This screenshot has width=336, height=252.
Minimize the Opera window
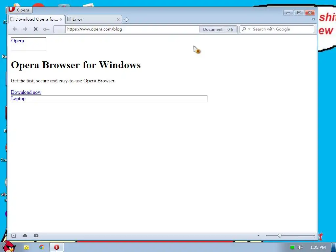click(x=288, y=13)
